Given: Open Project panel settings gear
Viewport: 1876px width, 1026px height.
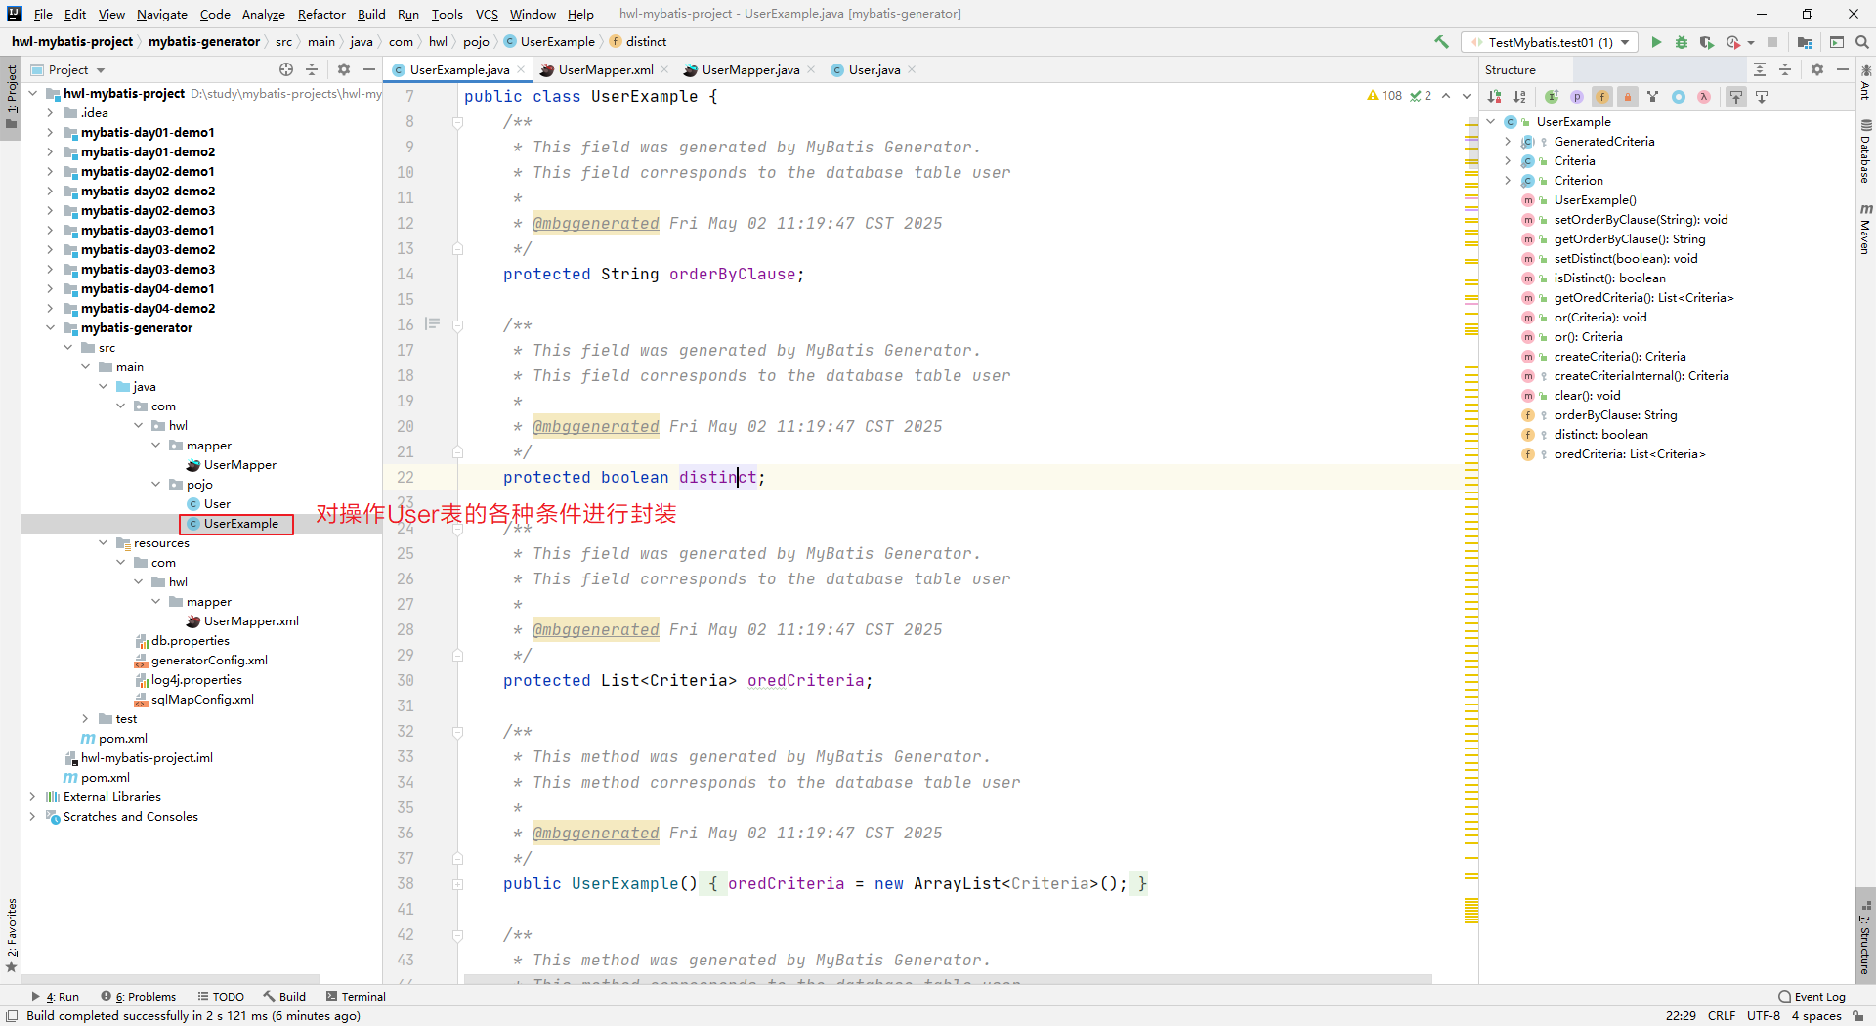Looking at the screenshot, I should pyautogui.click(x=344, y=69).
